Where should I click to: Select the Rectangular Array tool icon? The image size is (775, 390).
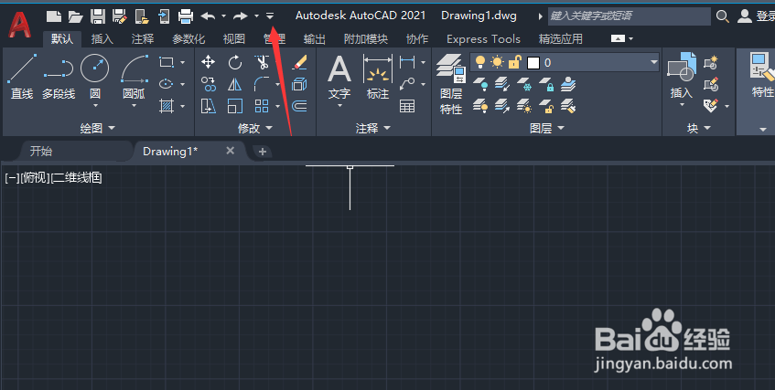262,106
